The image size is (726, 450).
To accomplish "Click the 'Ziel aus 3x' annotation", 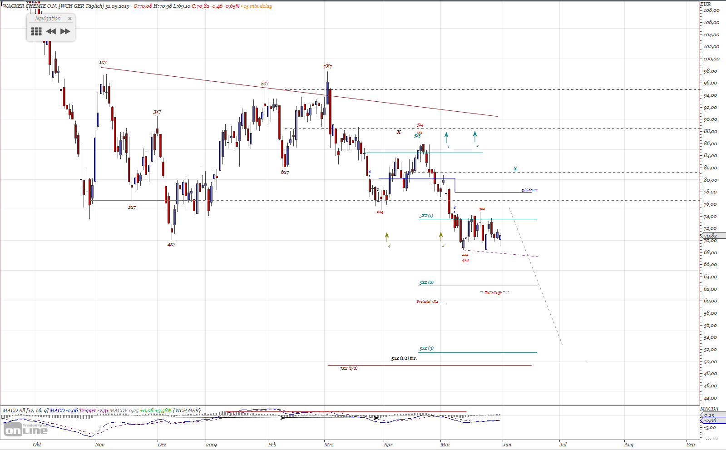I will [x=493, y=293].
